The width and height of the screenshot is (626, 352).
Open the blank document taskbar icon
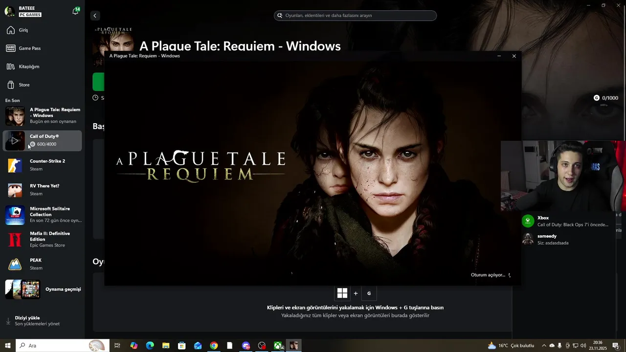point(229,346)
